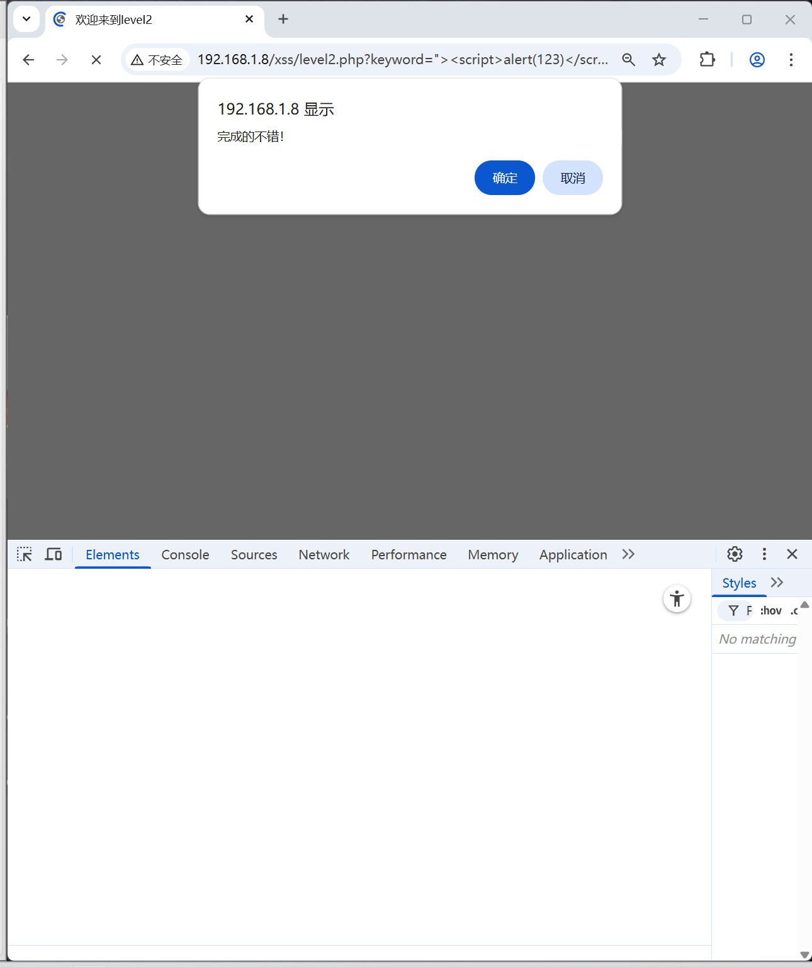Click the zoom search icon in address bar
The width and height of the screenshot is (812, 967).
point(629,59)
